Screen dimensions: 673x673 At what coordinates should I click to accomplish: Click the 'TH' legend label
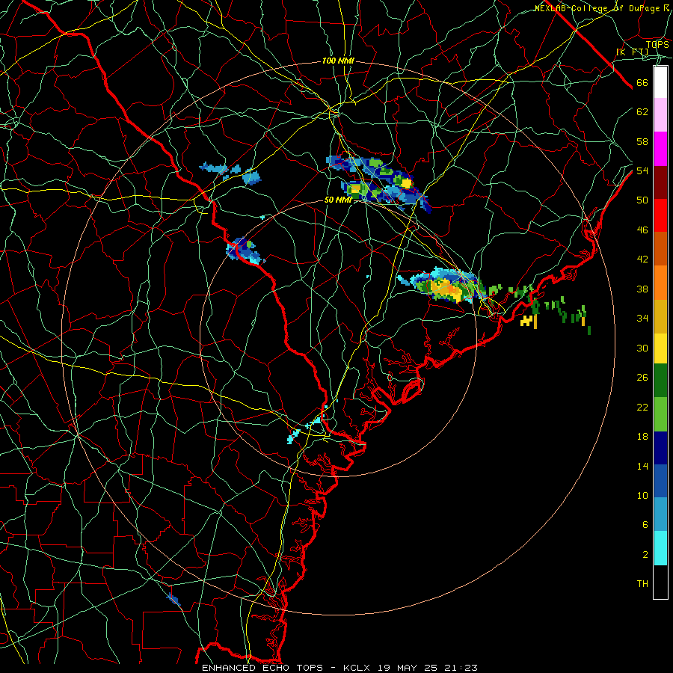(642, 584)
